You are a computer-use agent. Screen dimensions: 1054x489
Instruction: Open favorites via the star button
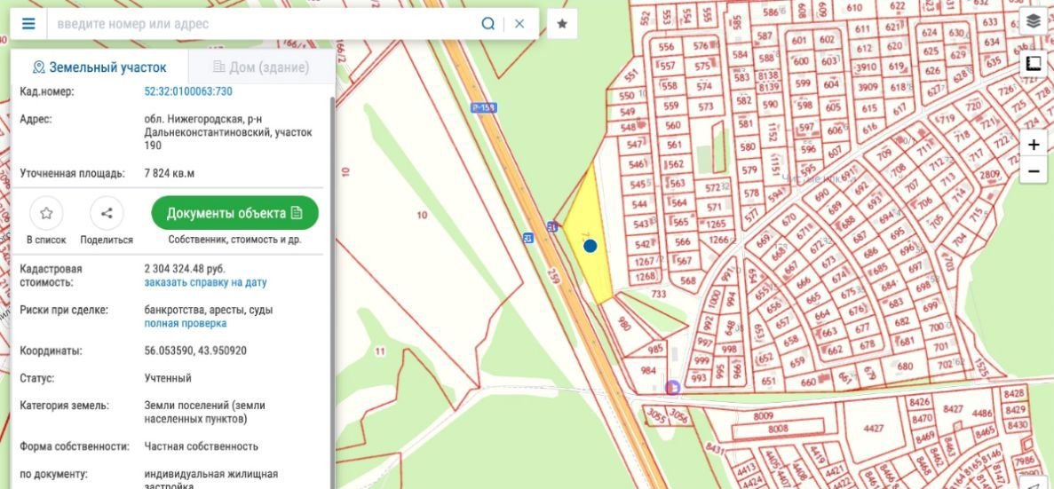(x=562, y=24)
